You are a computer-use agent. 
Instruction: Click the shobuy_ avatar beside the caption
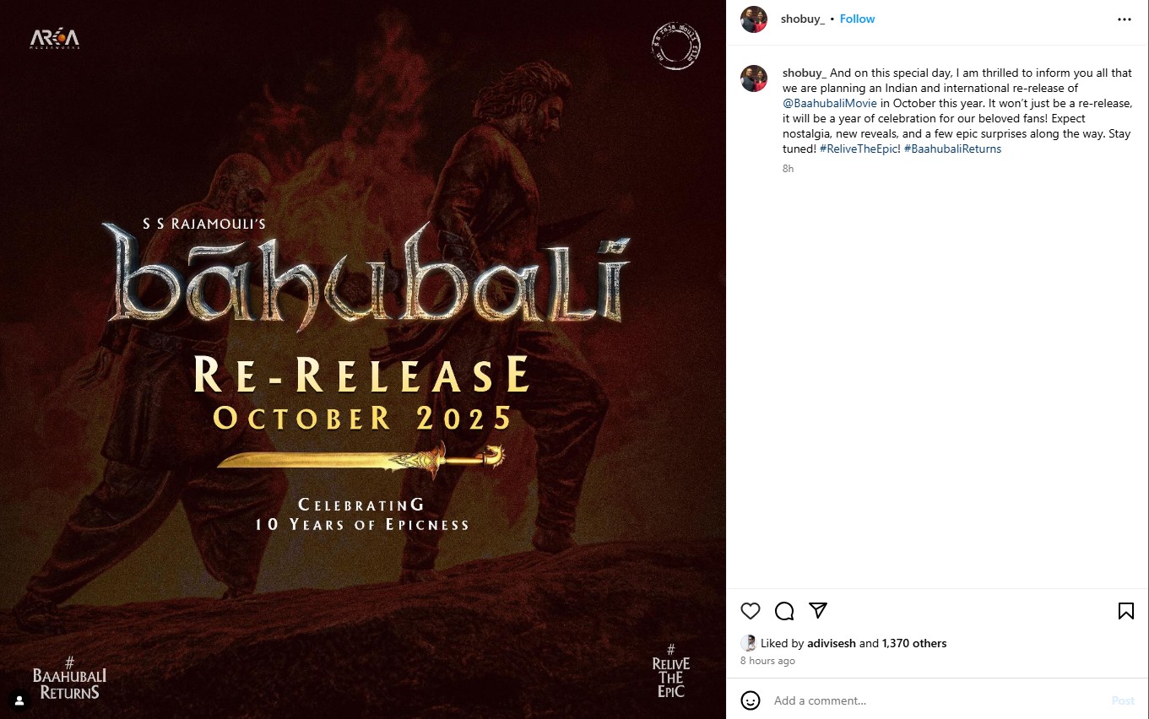[754, 78]
